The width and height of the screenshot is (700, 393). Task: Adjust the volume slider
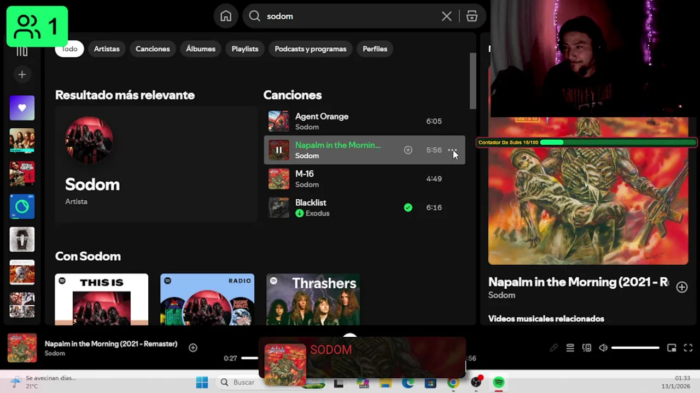pyautogui.click(x=635, y=348)
